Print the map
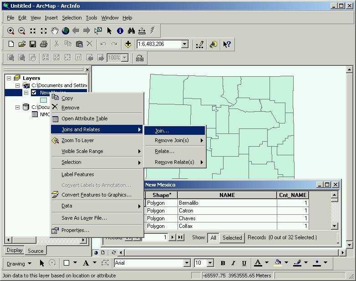The image size is (356, 281). [x=44, y=44]
